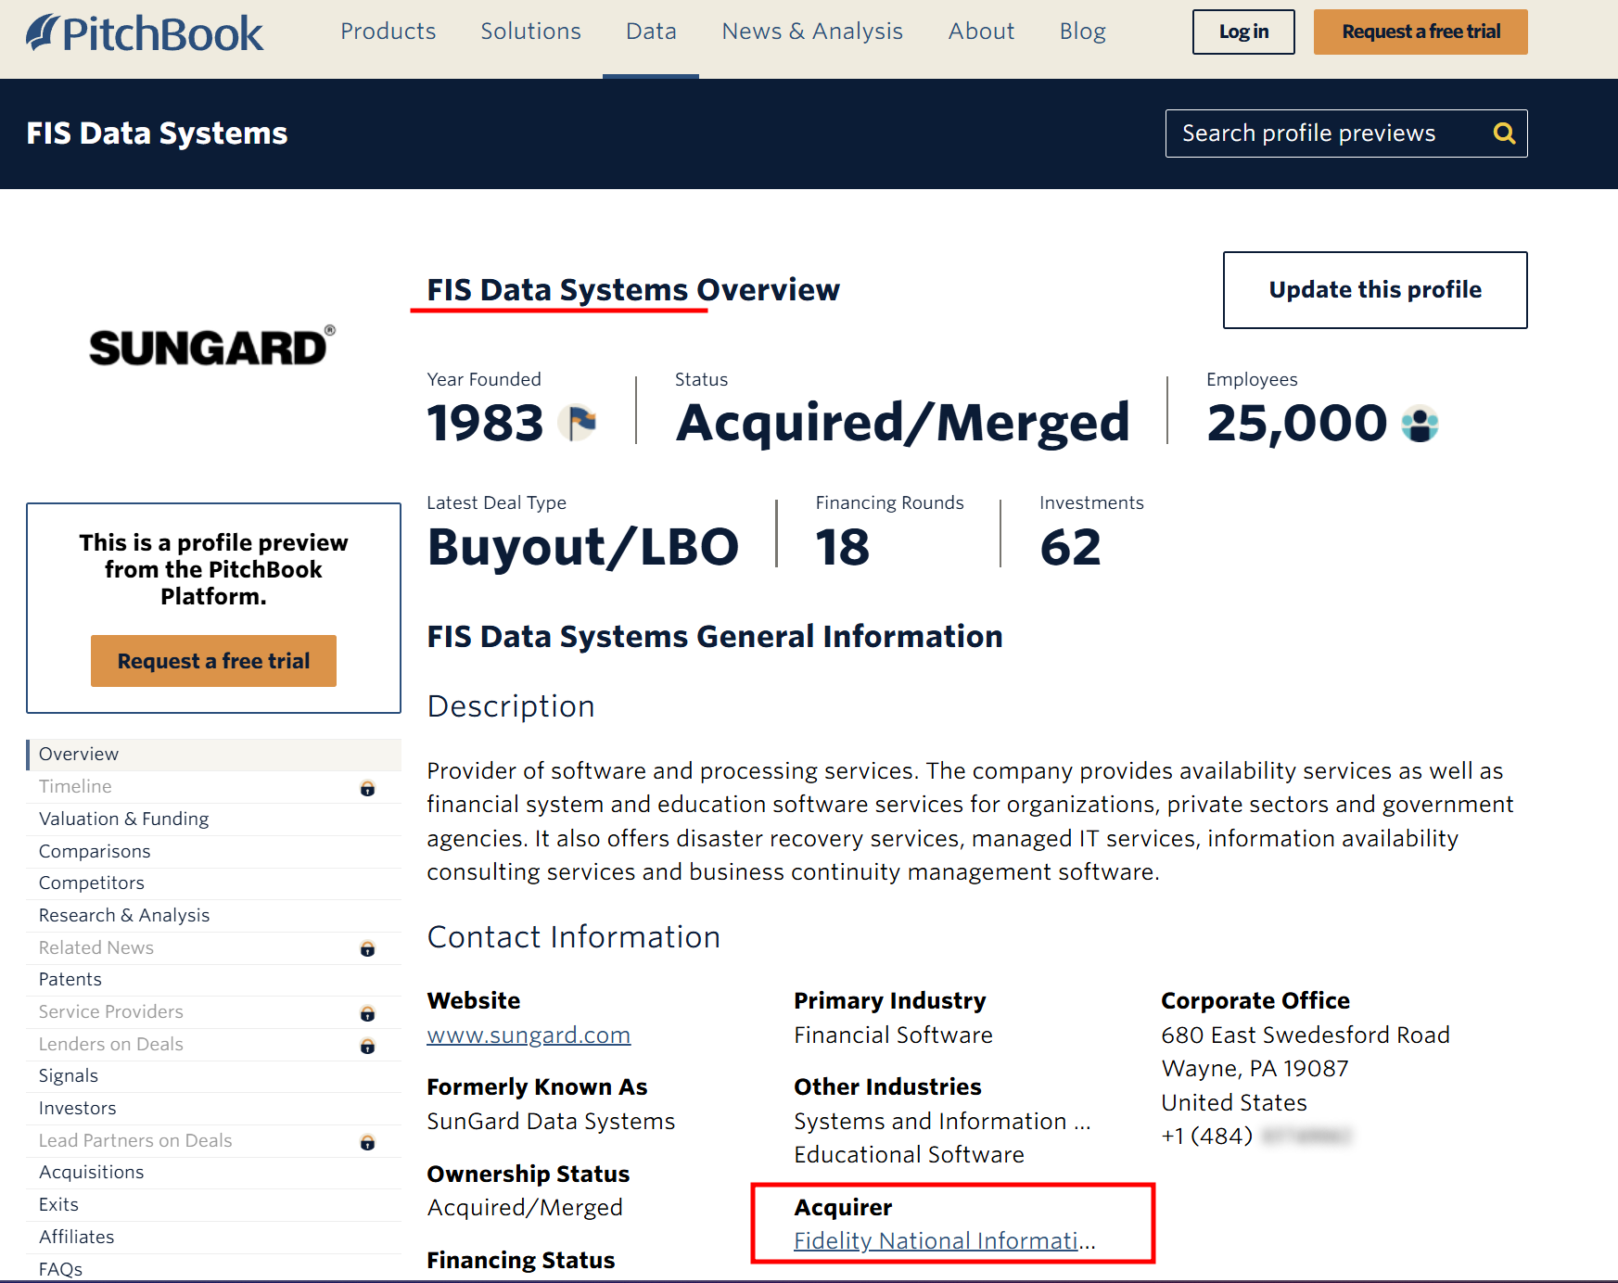Open the Data navigation tab
Viewport: 1618px width, 1283px height.
pyautogui.click(x=651, y=32)
